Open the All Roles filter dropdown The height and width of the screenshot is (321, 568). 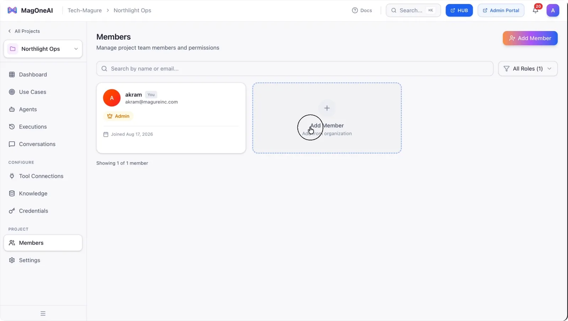pos(528,69)
